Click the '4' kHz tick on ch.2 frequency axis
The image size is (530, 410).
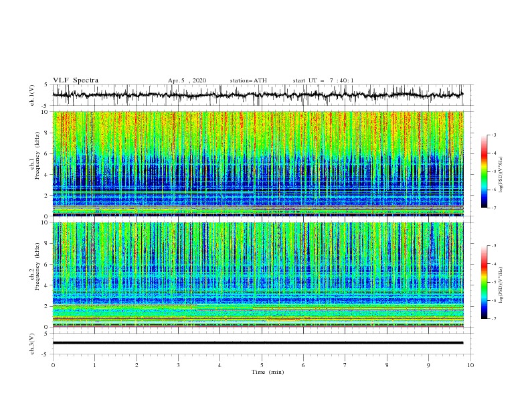point(47,285)
